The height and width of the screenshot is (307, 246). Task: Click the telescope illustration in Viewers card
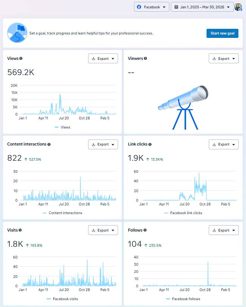point(183,107)
